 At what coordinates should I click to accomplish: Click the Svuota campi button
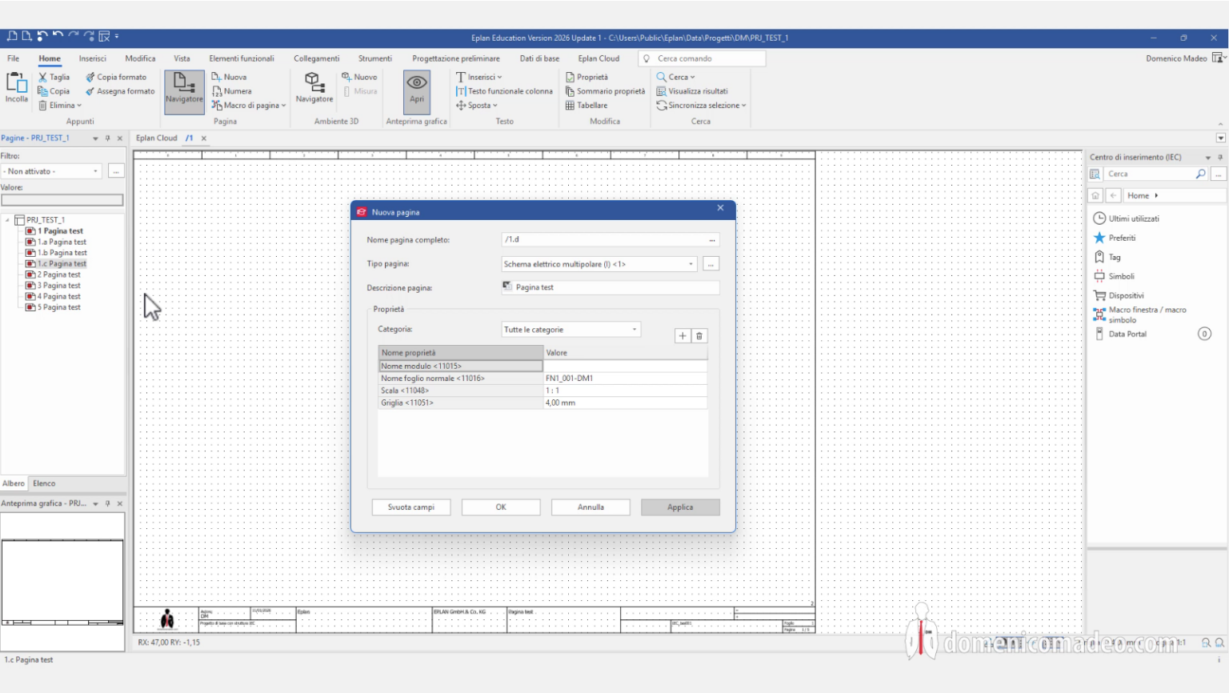[x=410, y=507]
